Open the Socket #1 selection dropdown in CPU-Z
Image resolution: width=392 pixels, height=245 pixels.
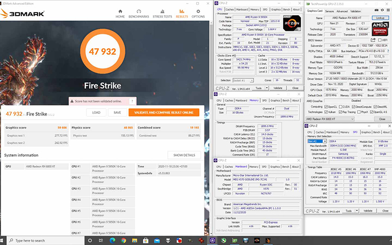(x=243, y=80)
